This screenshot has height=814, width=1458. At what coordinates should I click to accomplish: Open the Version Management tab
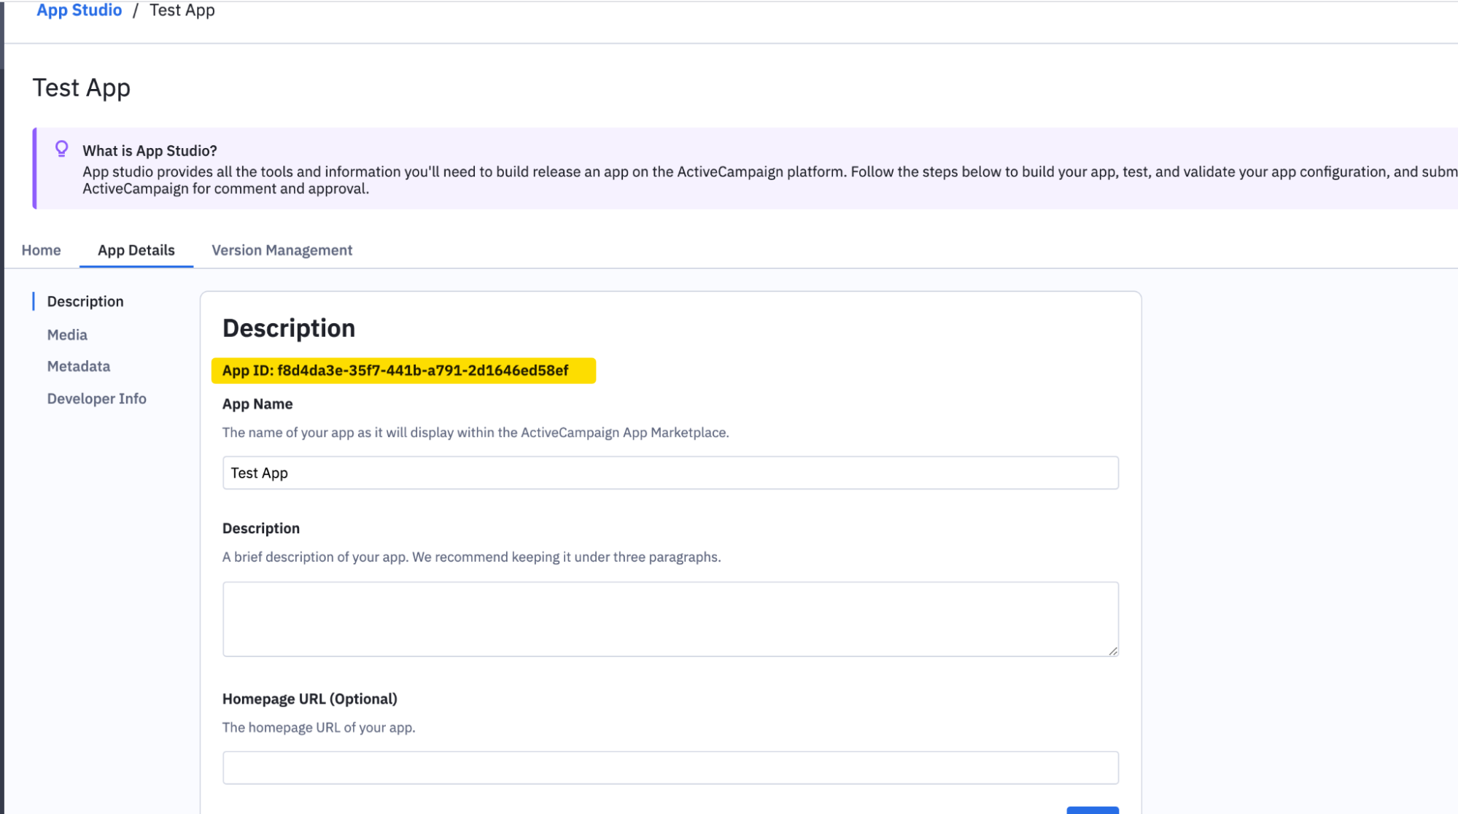tap(282, 250)
